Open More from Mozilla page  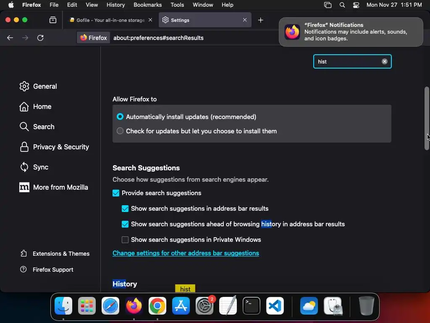[53, 187]
